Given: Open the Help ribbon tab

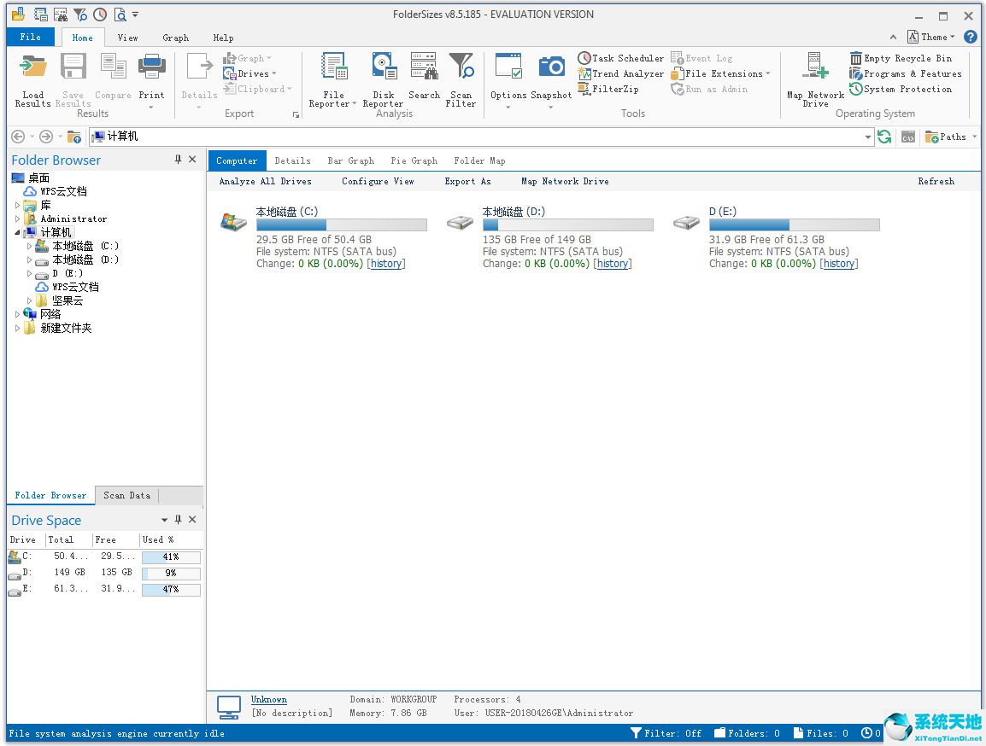Looking at the screenshot, I should tap(223, 38).
